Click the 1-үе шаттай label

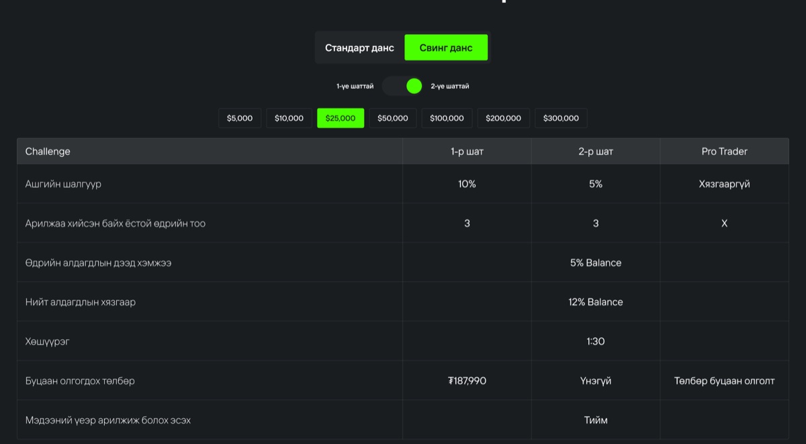click(x=355, y=86)
